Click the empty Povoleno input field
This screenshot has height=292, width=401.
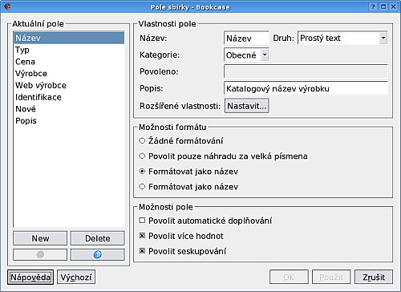pyautogui.click(x=306, y=71)
